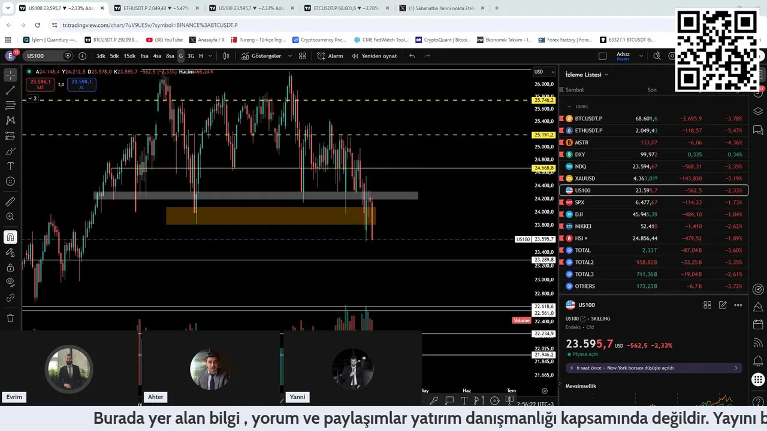The width and height of the screenshot is (767, 431).
Task: Expand Göstergeler favorites dropdown arrow
Action: (290, 56)
